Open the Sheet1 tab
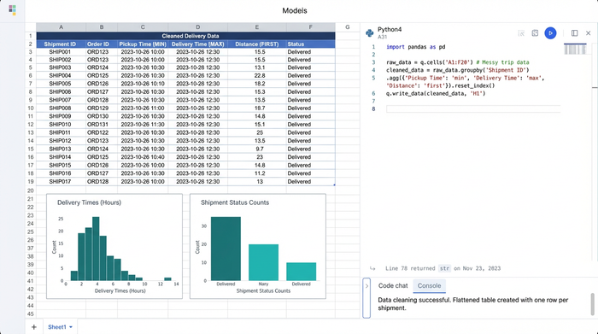The width and height of the screenshot is (598, 334). click(x=57, y=327)
